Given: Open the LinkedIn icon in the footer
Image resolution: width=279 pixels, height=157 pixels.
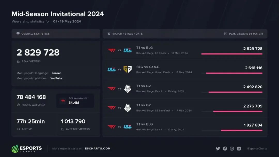Looking at the screenshot, I should [x=239, y=148].
